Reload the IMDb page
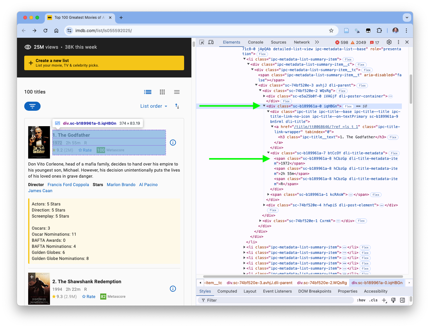 (45, 31)
